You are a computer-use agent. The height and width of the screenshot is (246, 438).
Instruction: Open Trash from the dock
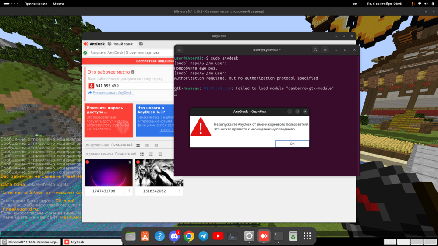(x=293, y=236)
